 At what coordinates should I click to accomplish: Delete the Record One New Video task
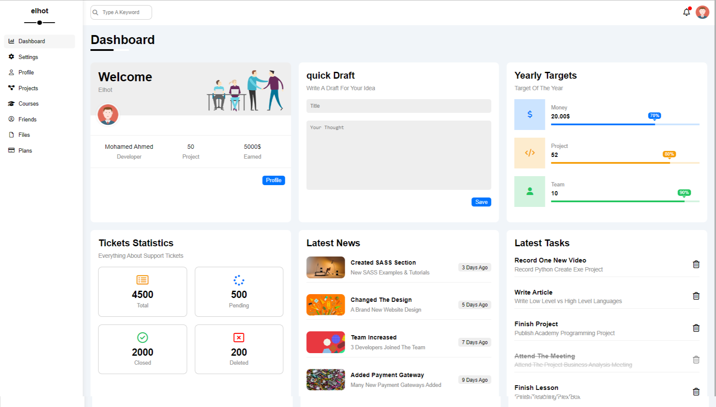click(x=696, y=265)
